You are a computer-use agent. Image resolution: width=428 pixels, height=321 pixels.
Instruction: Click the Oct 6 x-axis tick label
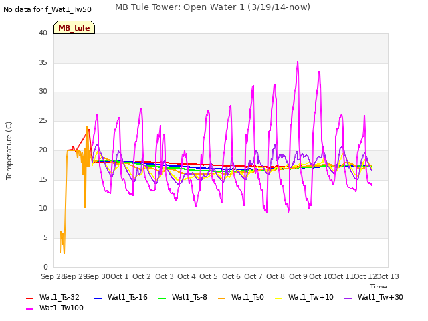231,276
